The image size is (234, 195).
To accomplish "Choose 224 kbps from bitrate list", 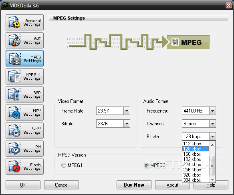I will [196, 165].
